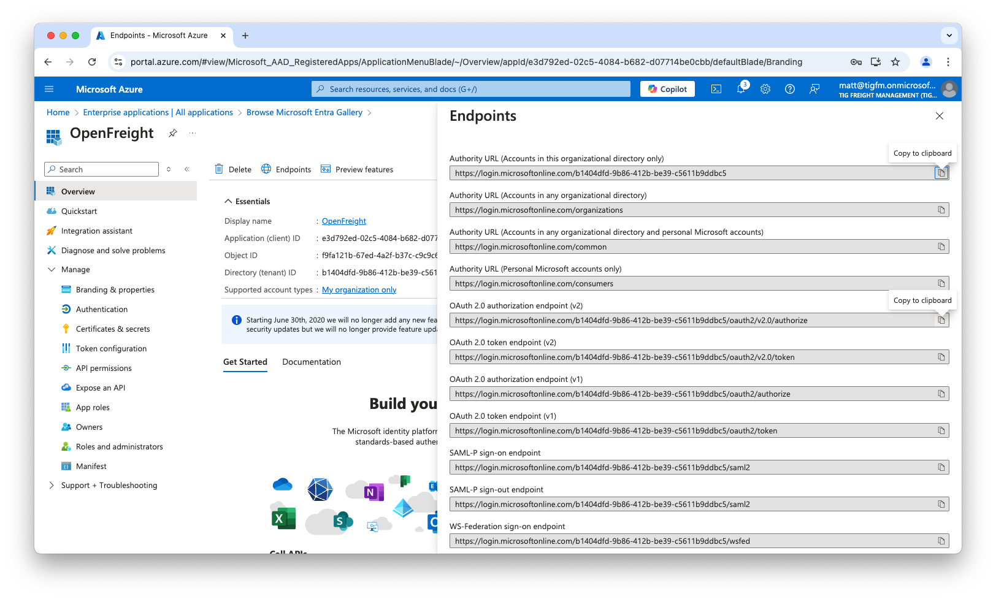The image size is (996, 599).
Task: Copy the organizational-directory-only Authority URL
Action: coord(941,173)
